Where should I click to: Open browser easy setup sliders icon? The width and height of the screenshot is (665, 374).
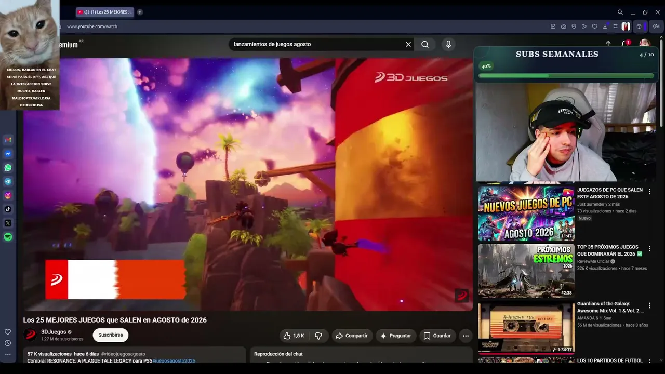(x=616, y=26)
